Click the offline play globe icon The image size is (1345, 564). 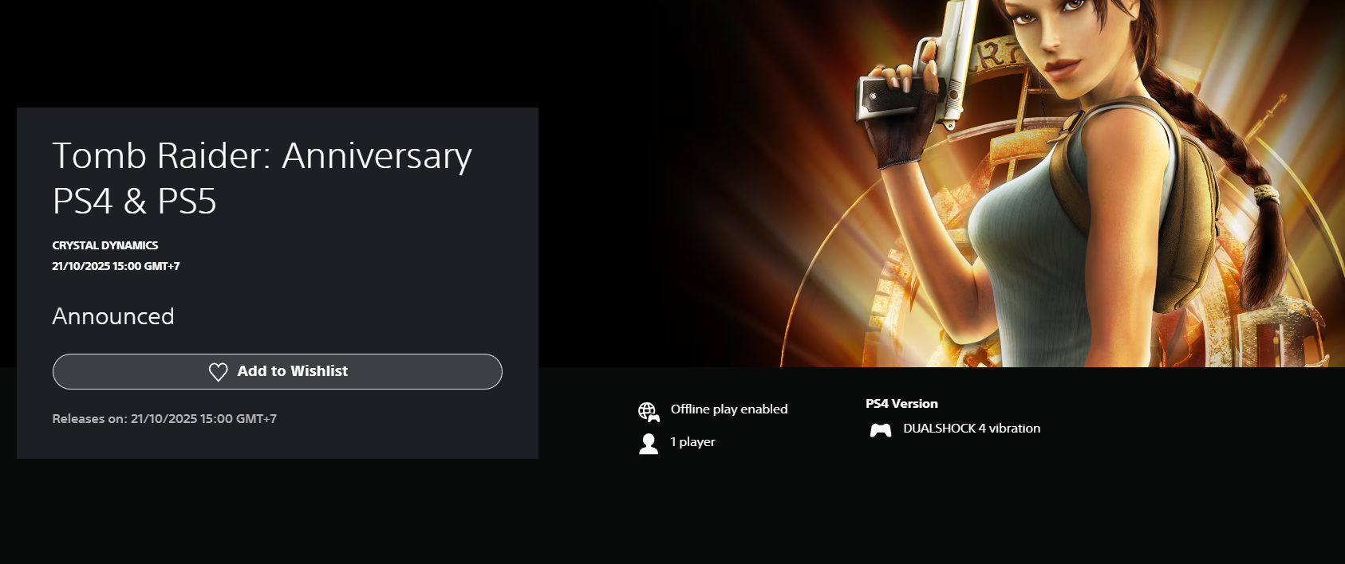(x=649, y=411)
